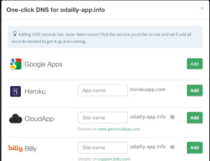Image resolution: width=210 pixels, height=161 pixels.
Task: Click the orange bitly logo
Action: pos(15,148)
